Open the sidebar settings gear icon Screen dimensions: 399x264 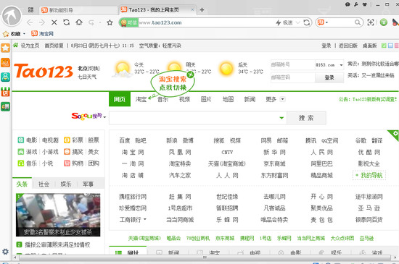click(x=5, y=252)
